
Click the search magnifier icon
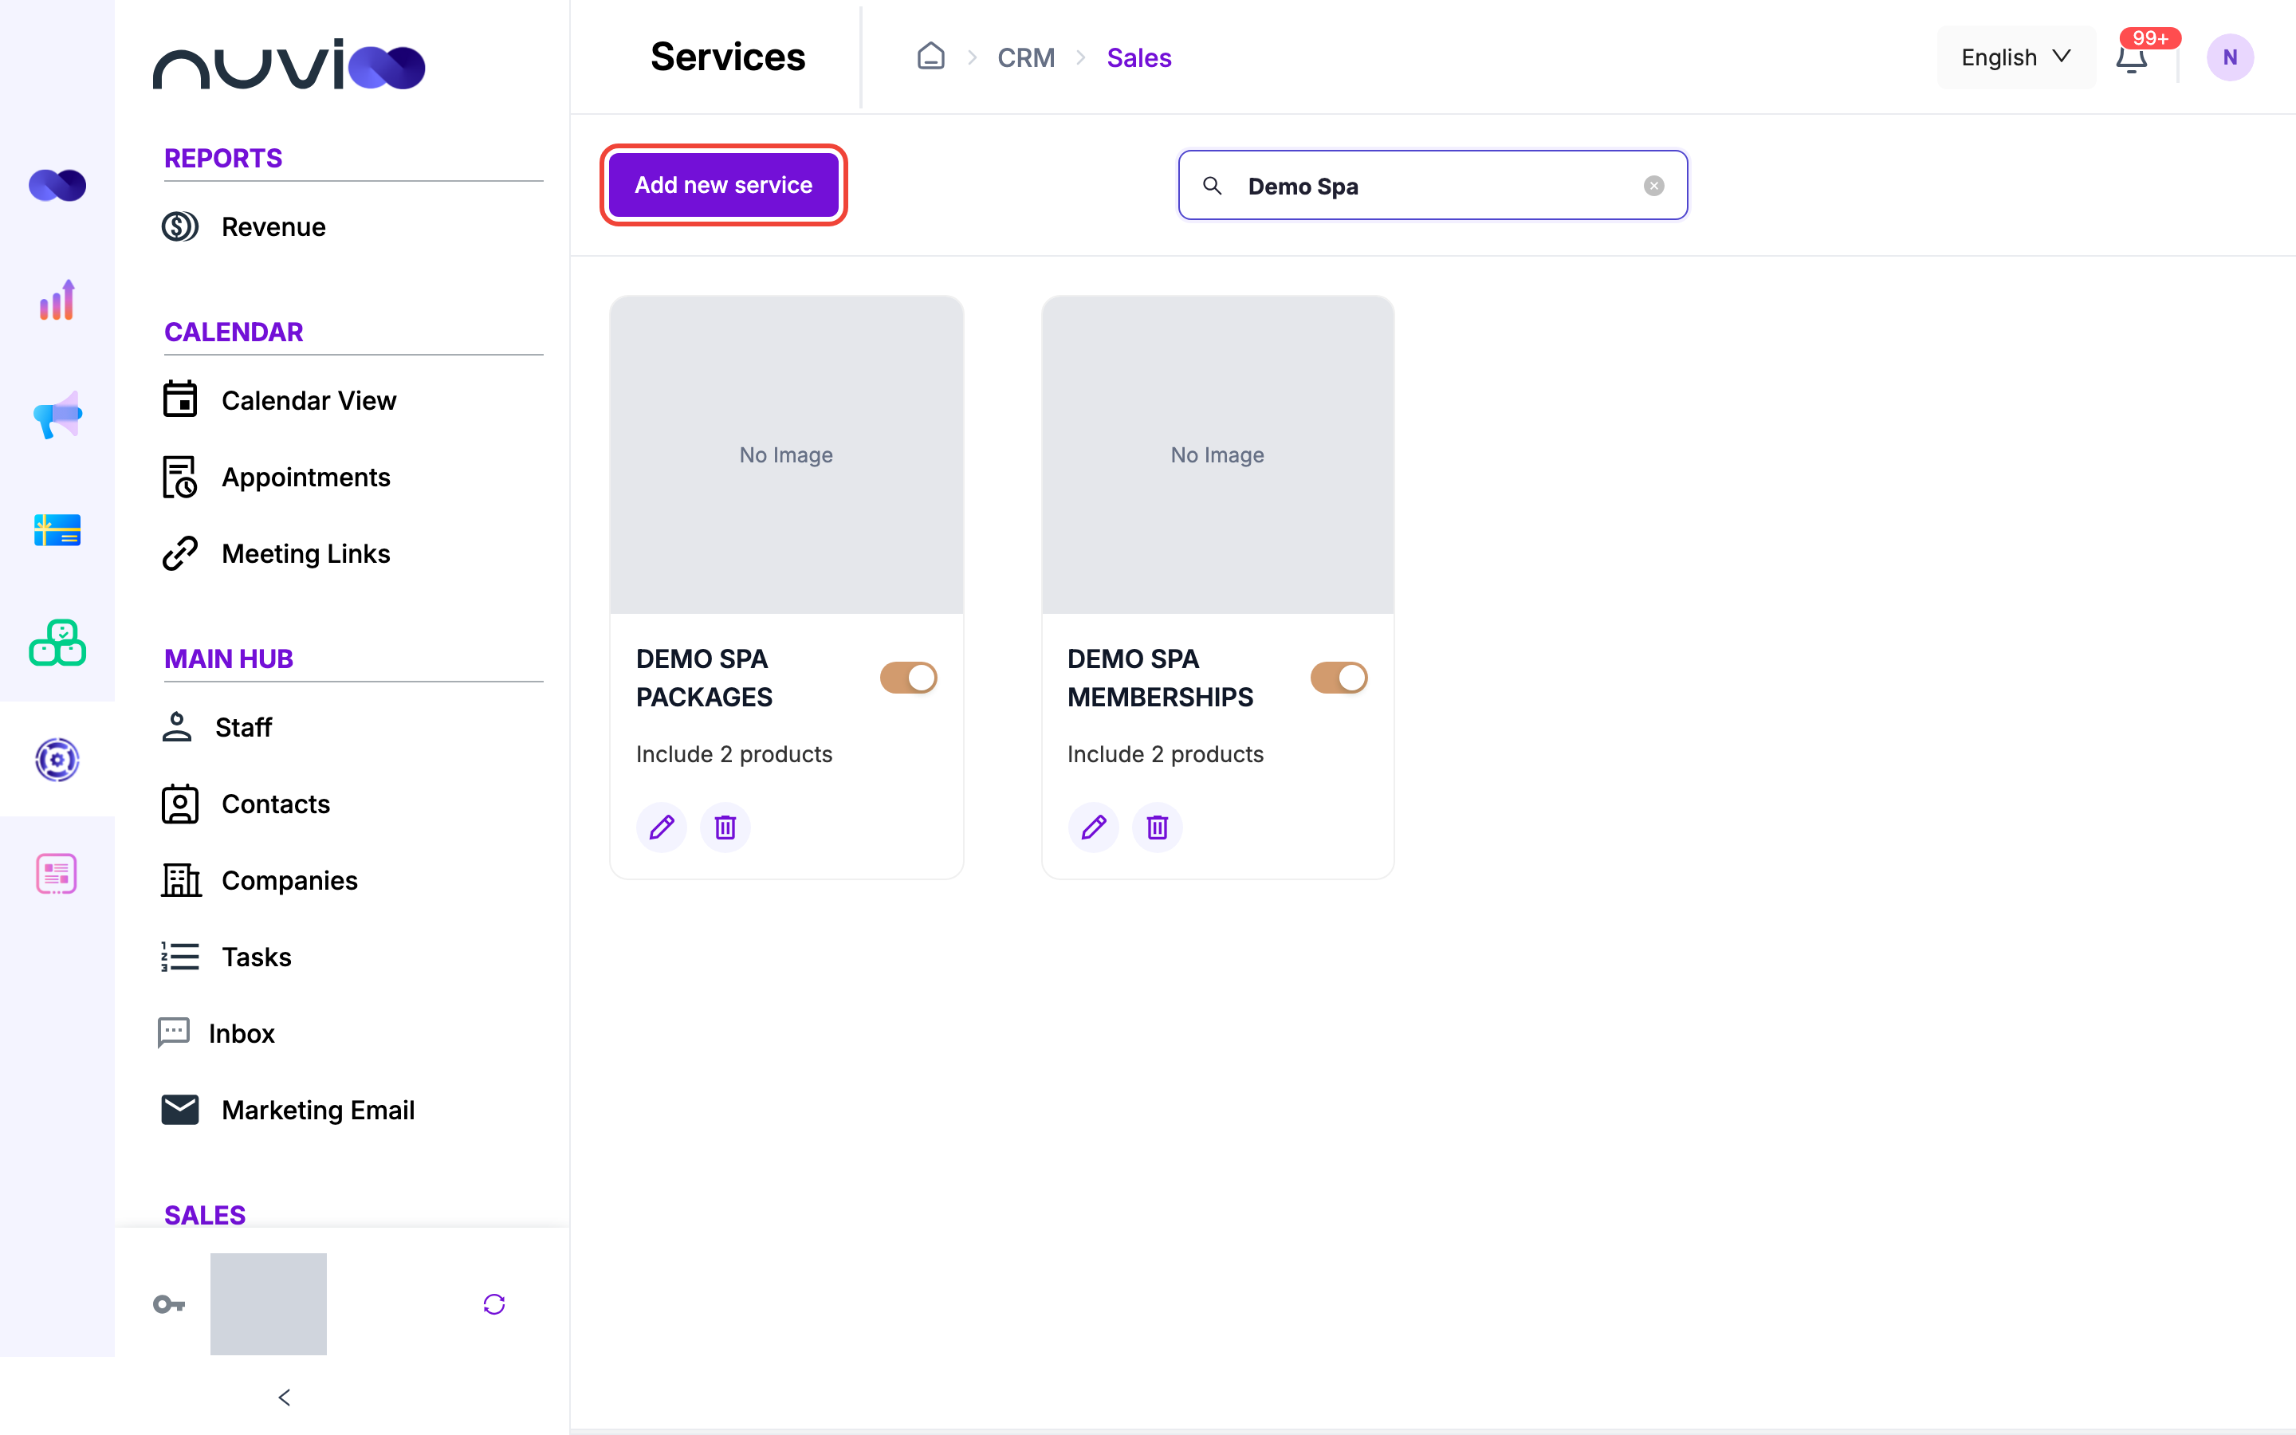tap(1212, 186)
